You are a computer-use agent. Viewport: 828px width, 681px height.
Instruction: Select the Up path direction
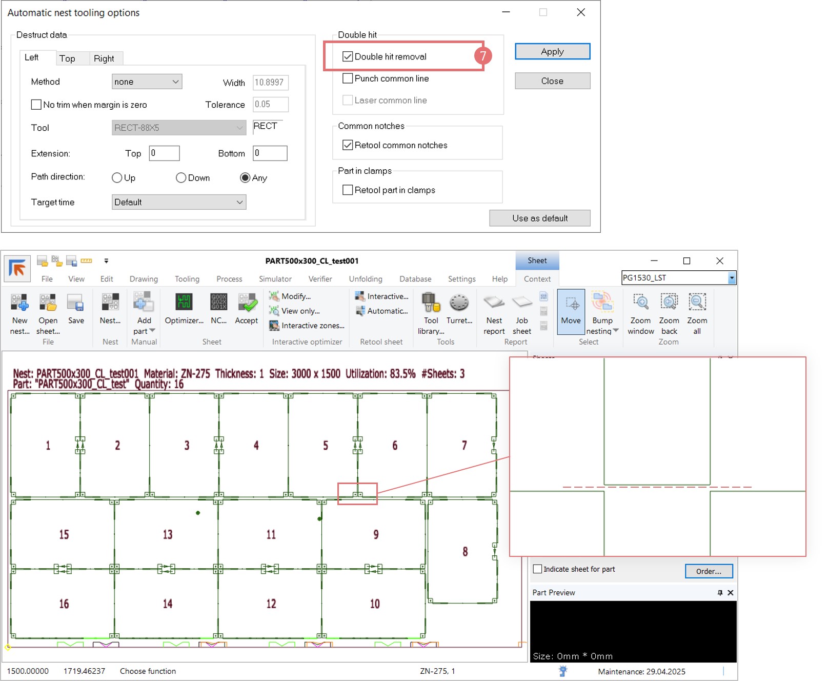tap(117, 178)
